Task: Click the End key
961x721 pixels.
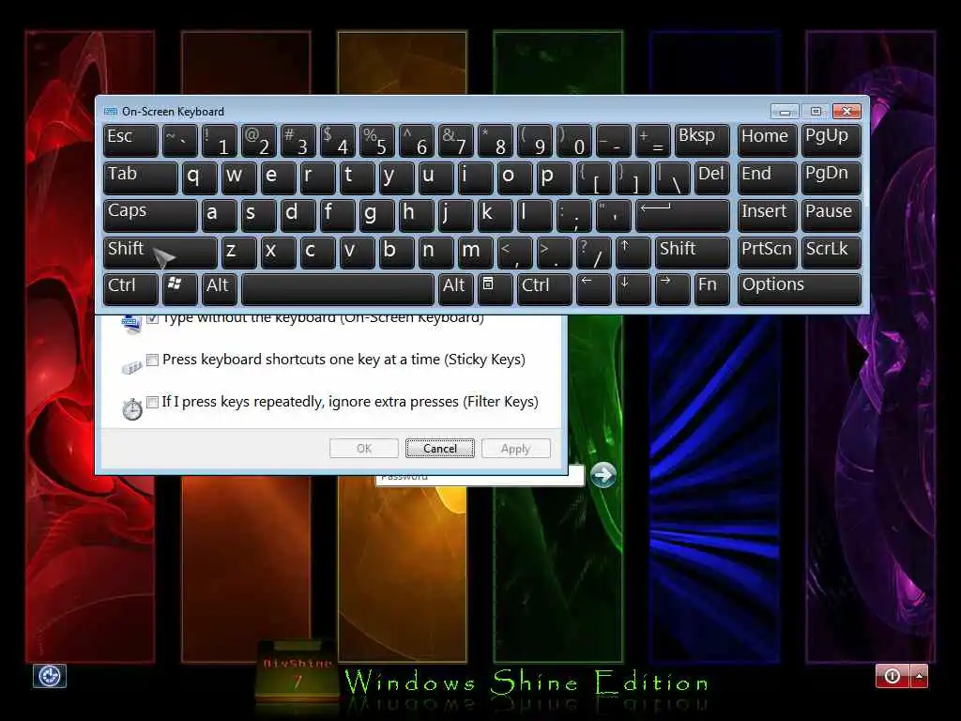Action: (x=768, y=177)
